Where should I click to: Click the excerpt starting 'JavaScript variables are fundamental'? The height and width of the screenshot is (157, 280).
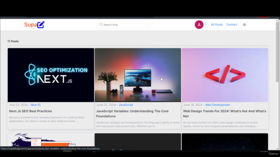(138, 124)
